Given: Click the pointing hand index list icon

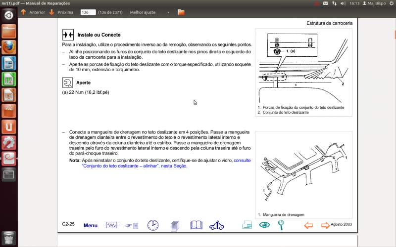Looking at the screenshot, I should tap(132, 226).
